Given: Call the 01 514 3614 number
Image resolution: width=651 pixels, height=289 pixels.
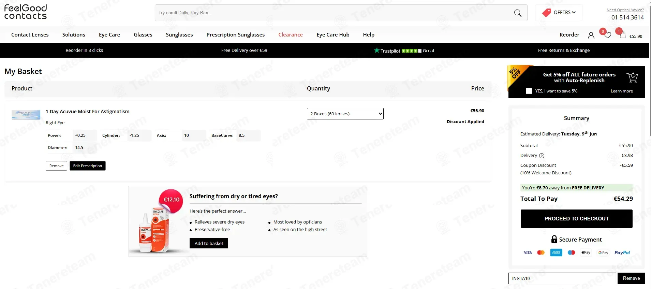Looking at the screenshot, I should pyautogui.click(x=627, y=17).
